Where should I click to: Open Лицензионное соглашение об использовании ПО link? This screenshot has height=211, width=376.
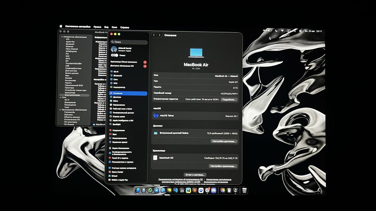(x=180, y=179)
